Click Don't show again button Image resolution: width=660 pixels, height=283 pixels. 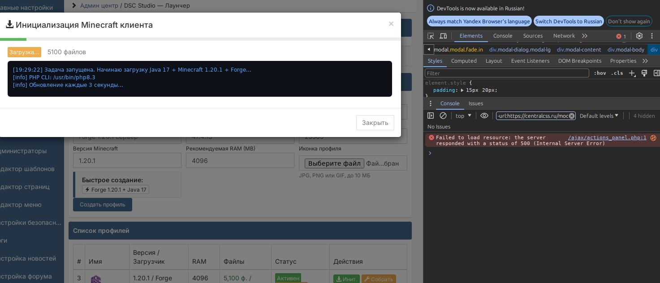coord(629,21)
